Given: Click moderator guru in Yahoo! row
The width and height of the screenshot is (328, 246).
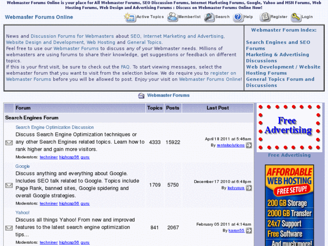Looking at the screenshot, I should click(85, 242).
